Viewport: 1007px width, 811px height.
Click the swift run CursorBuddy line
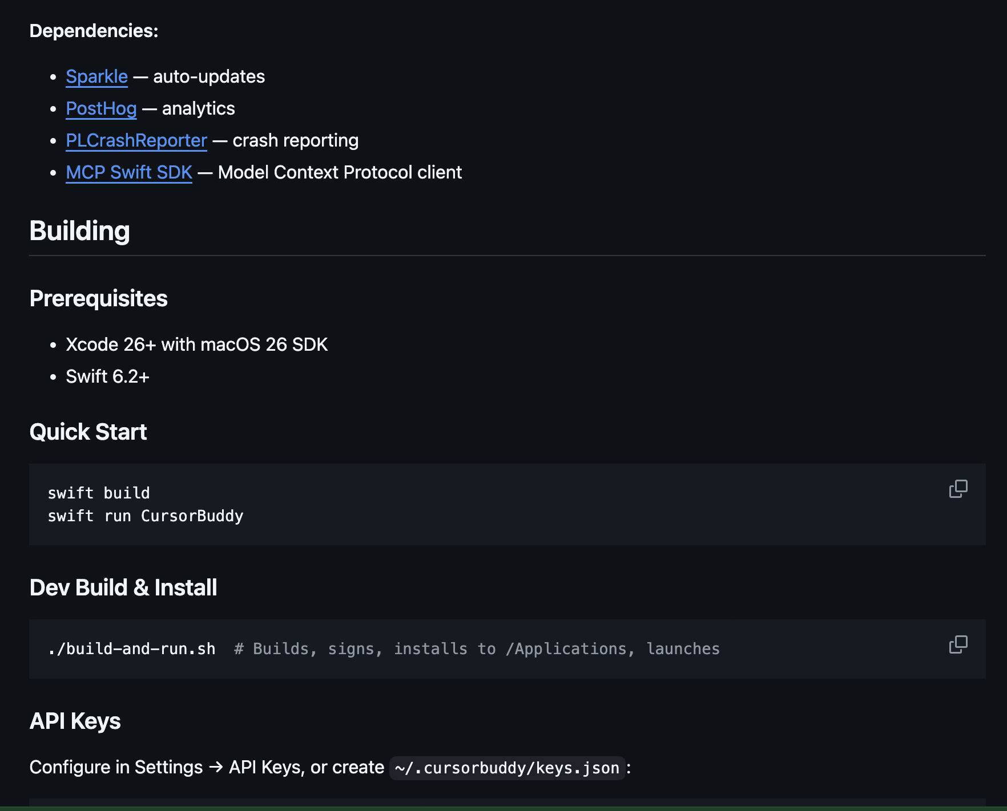pos(145,516)
